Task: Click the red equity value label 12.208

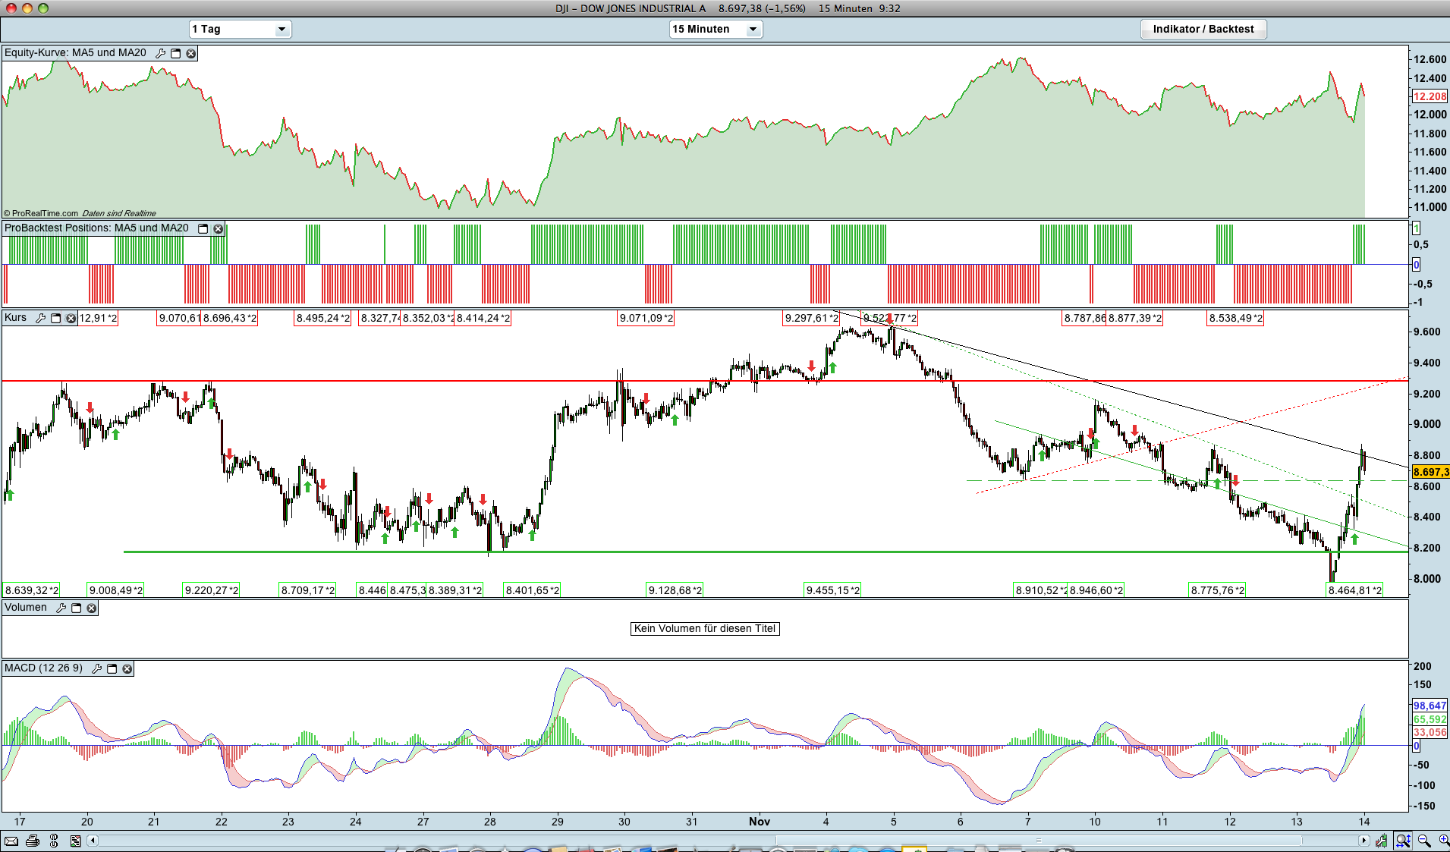Action: (x=1430, y=96)
